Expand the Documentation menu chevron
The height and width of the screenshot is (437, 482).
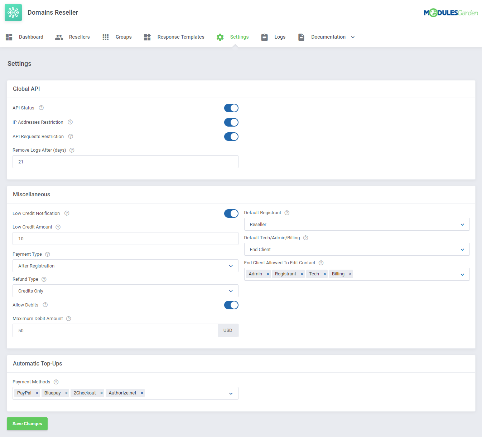(x=353, y=37)
